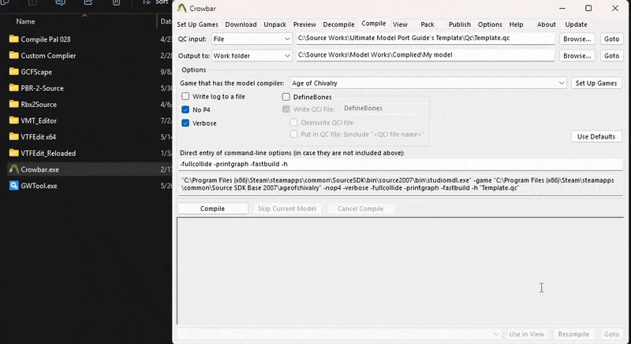Screen dimensions: 631x344
Task: Switch to the Decompile tab
Action: click(x=339, y=24)
